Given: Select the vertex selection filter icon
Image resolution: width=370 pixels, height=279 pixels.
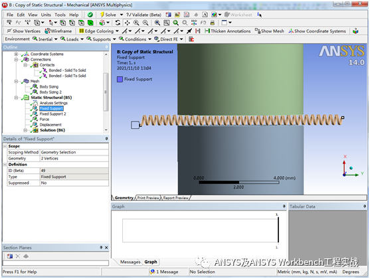Looking at the screenshot, I should coord(62,23).
